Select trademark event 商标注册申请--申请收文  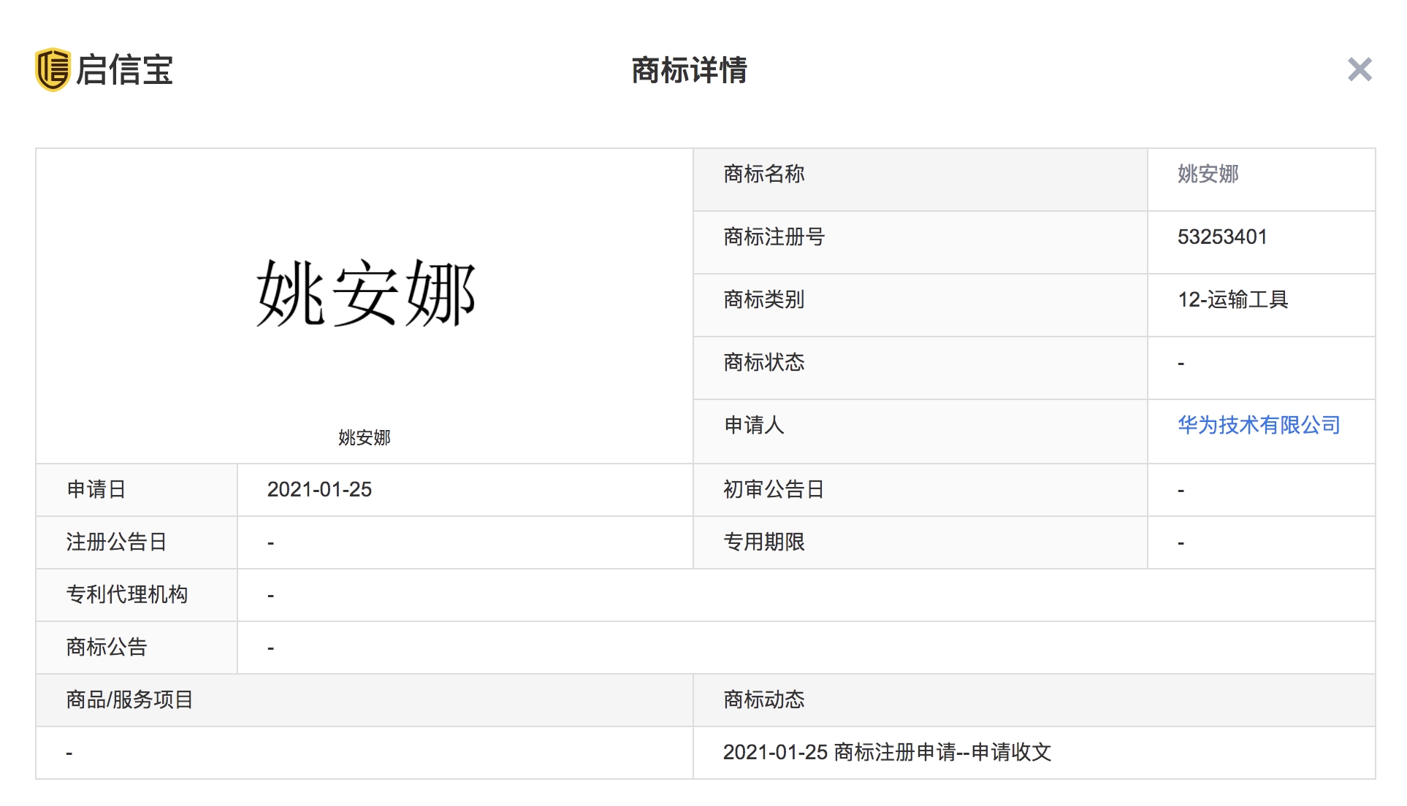click(x=888, y=753)
